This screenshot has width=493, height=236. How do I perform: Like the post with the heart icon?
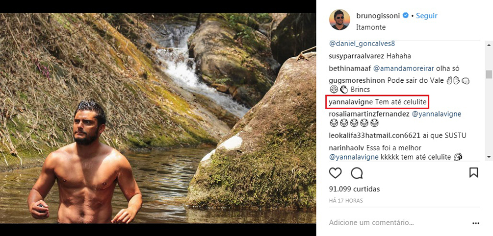coord(335,173)
